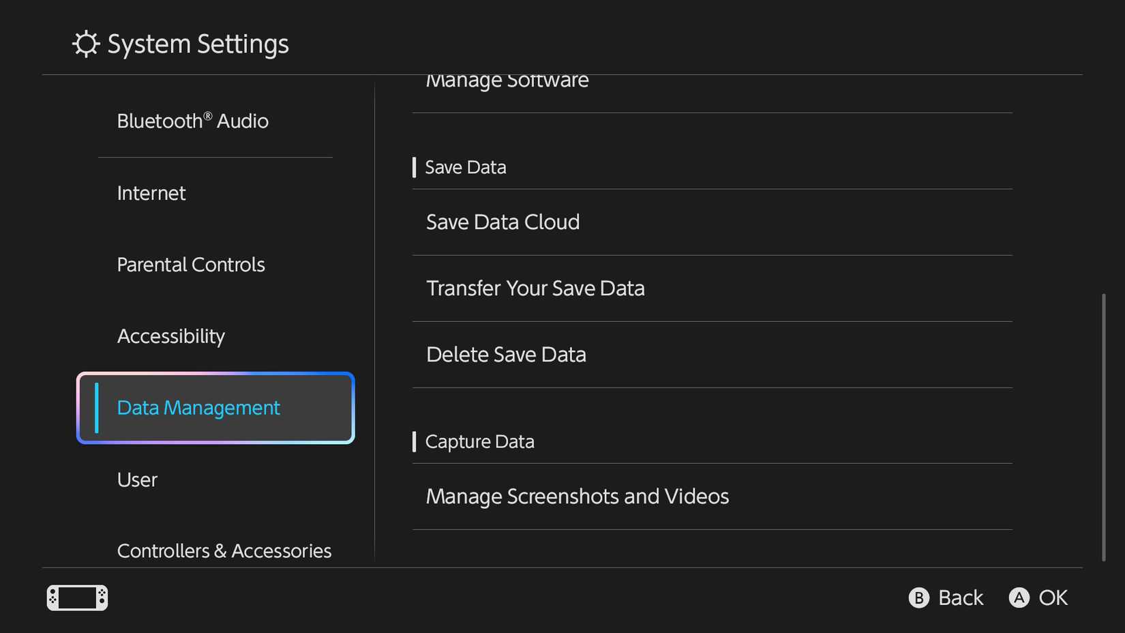Viewport: 1125px width, 633px height.
Task: Click the System Settings gear icon
Action: click(x=85, y=43)
